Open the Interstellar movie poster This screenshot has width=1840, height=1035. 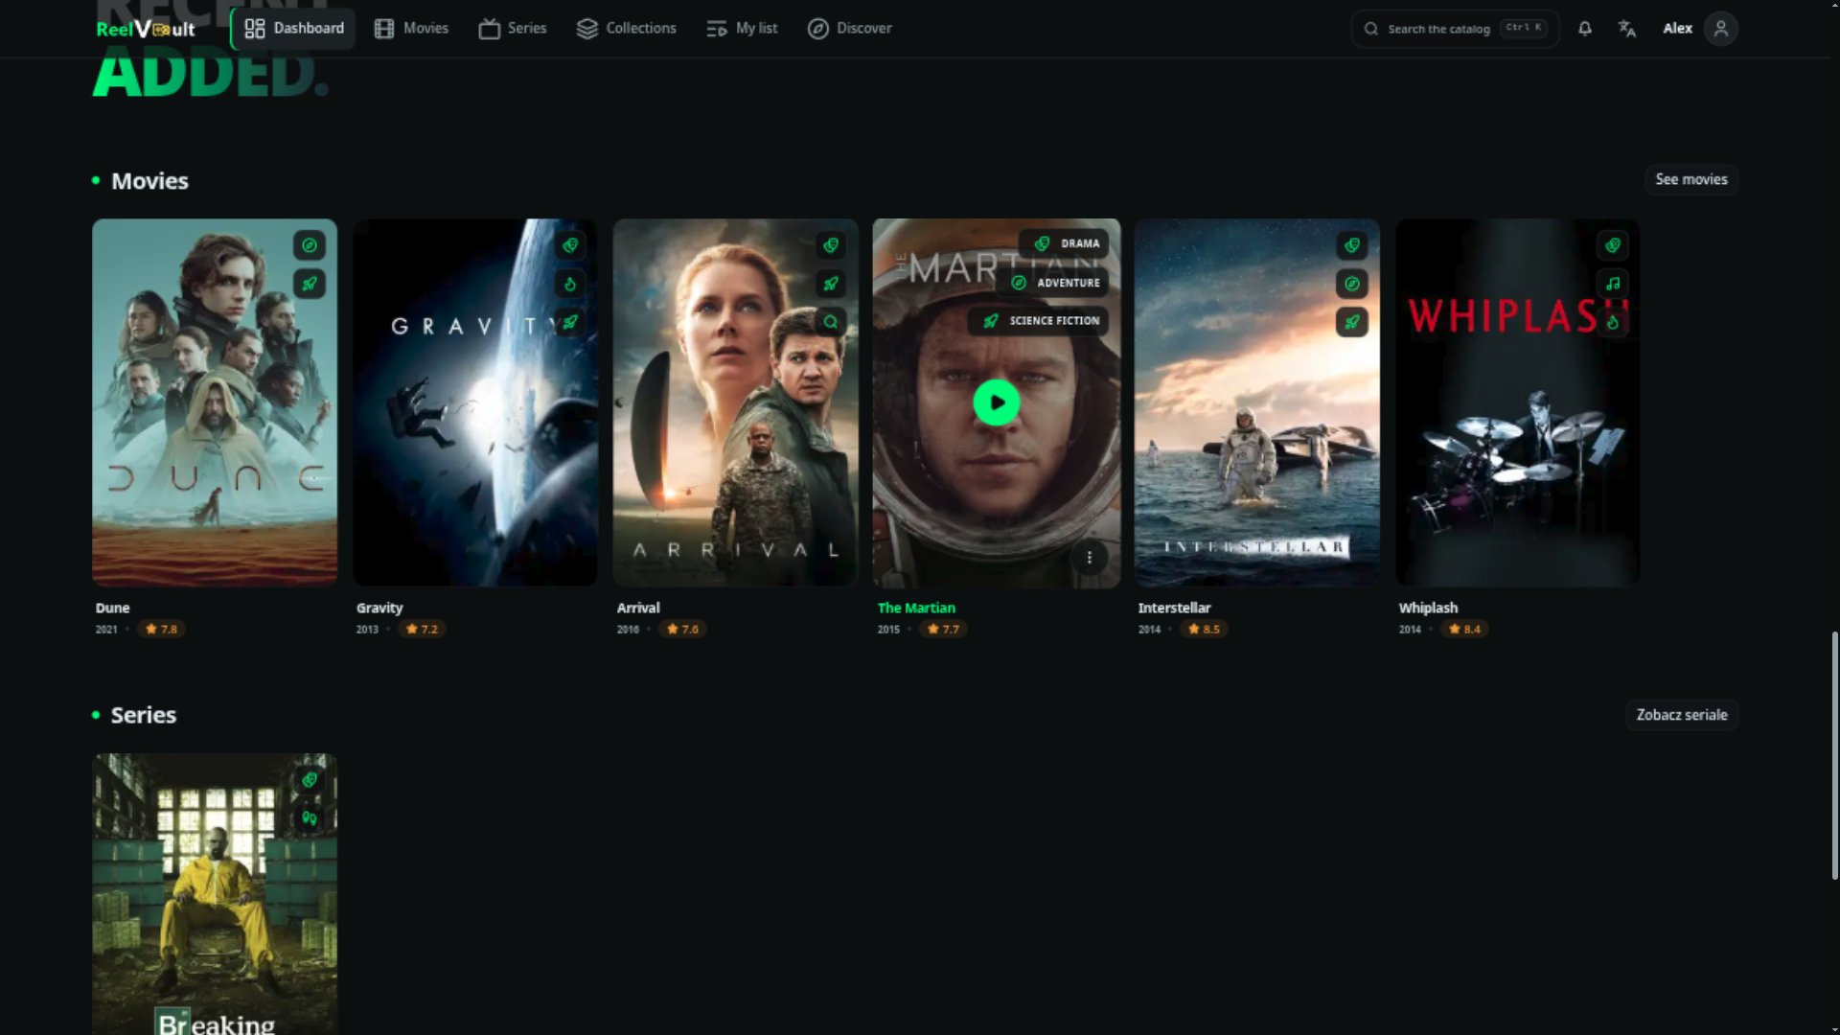click(x=1257, y=402)
